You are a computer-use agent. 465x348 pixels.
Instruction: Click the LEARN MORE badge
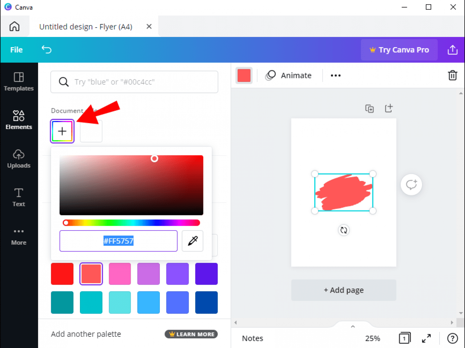pyautogui.click(x=191, y=334)
